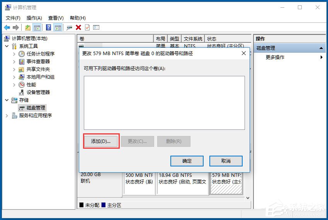Viewport: 328px width, 220px height.
Task: Sort by the 文件系统 column header
Action: tap(193, 39)
